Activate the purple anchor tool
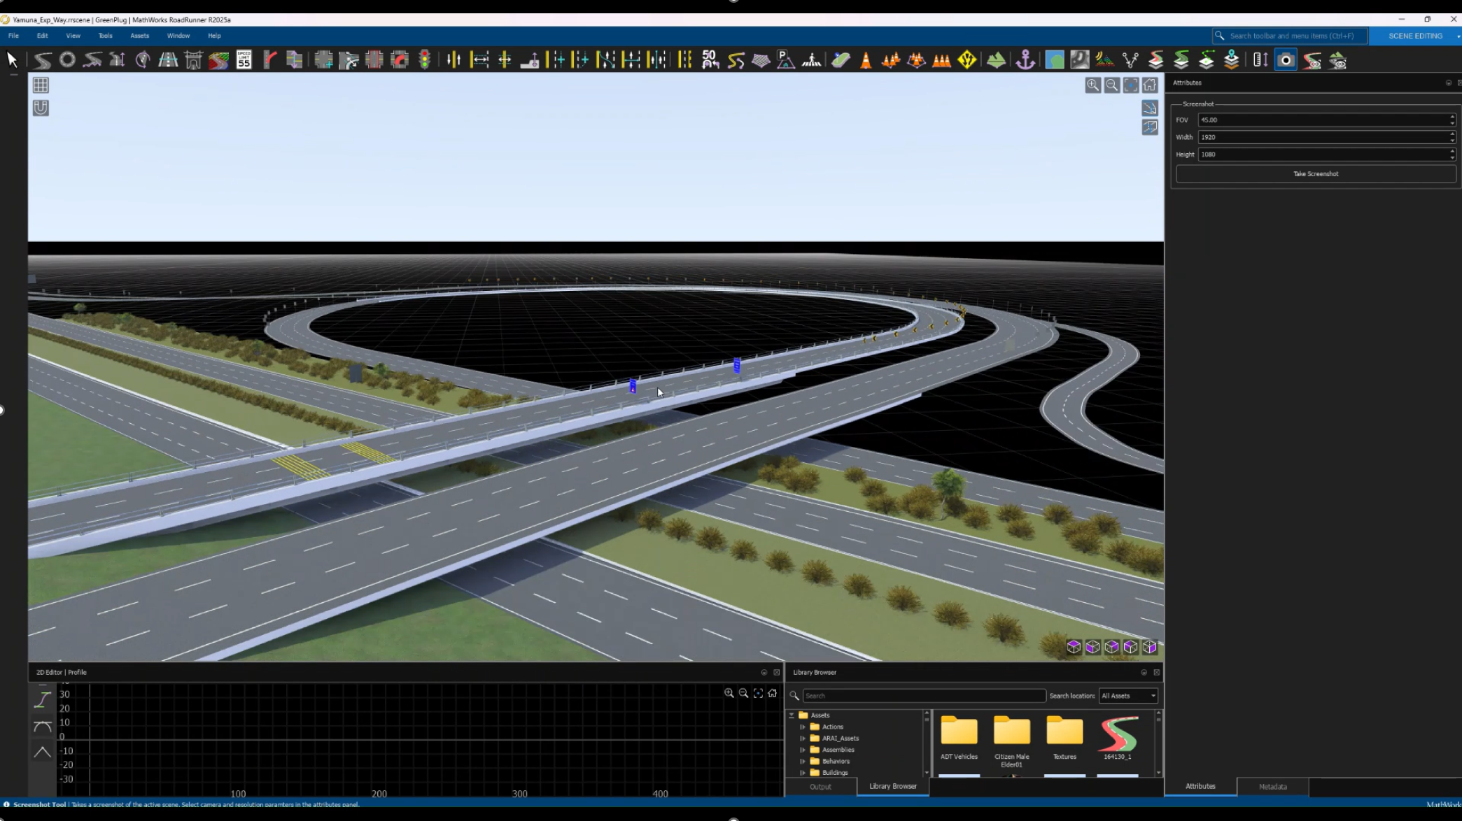This screenshot has width=1462, height=821. 1025,60
